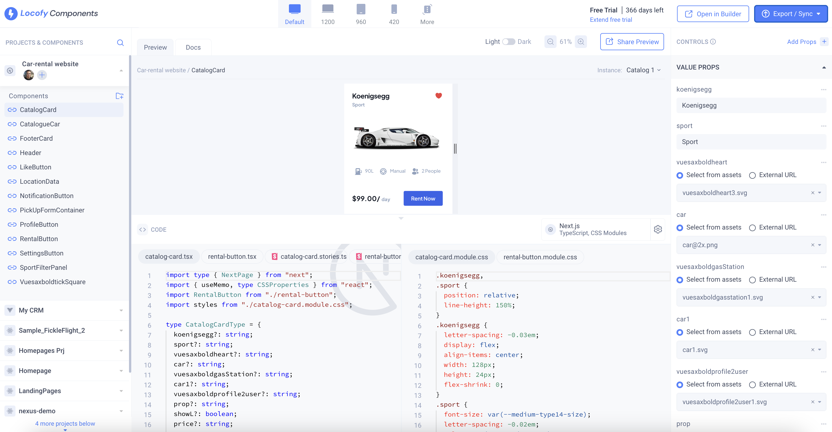Collapse the My CRM project section
The image size is (832, 432).
tap(121, 310)
